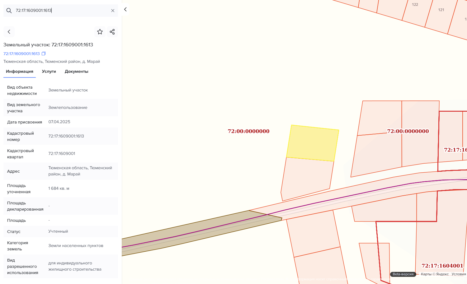Go back using the back arrow
Image resolution: width=467 pixels, height=284 pixels.
click(x=9, y=32)
